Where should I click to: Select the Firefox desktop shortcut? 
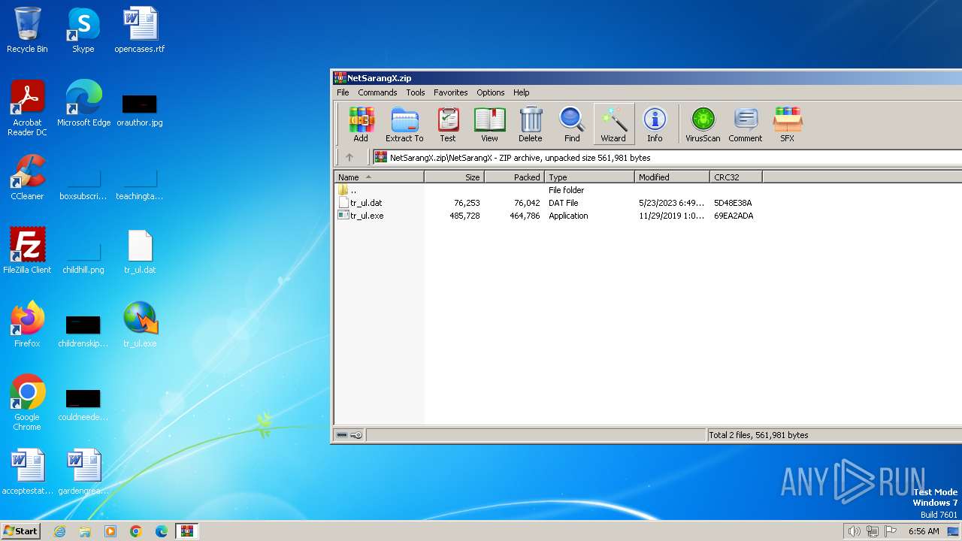[x=27, y=325]
